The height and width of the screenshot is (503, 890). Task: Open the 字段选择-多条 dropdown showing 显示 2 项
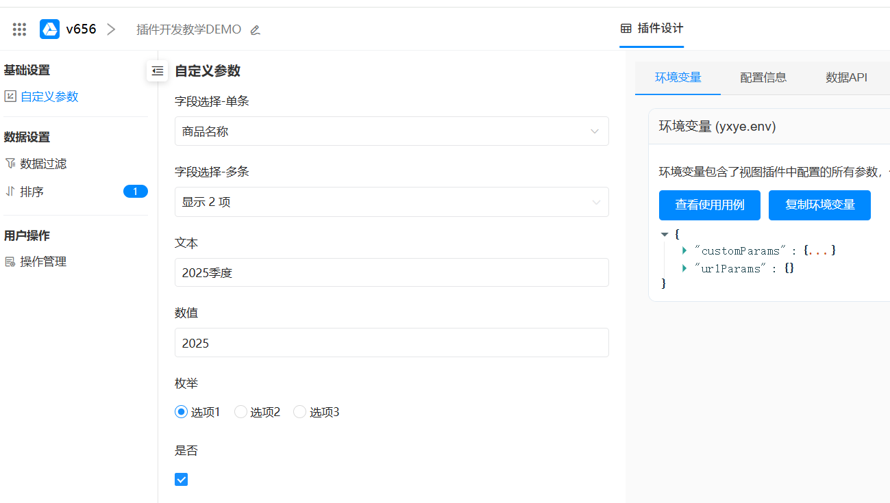click(x=391, y=202)
